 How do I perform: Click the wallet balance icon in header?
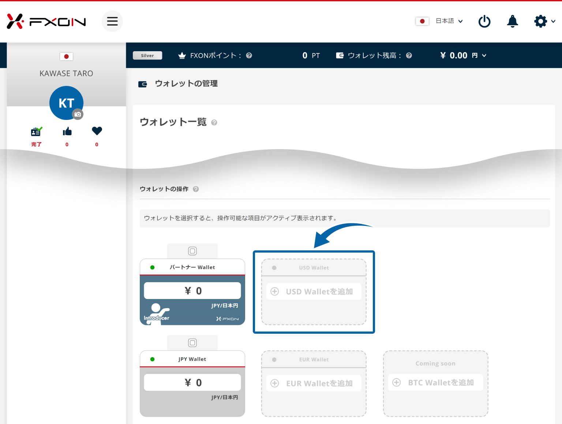pos(340,56)
